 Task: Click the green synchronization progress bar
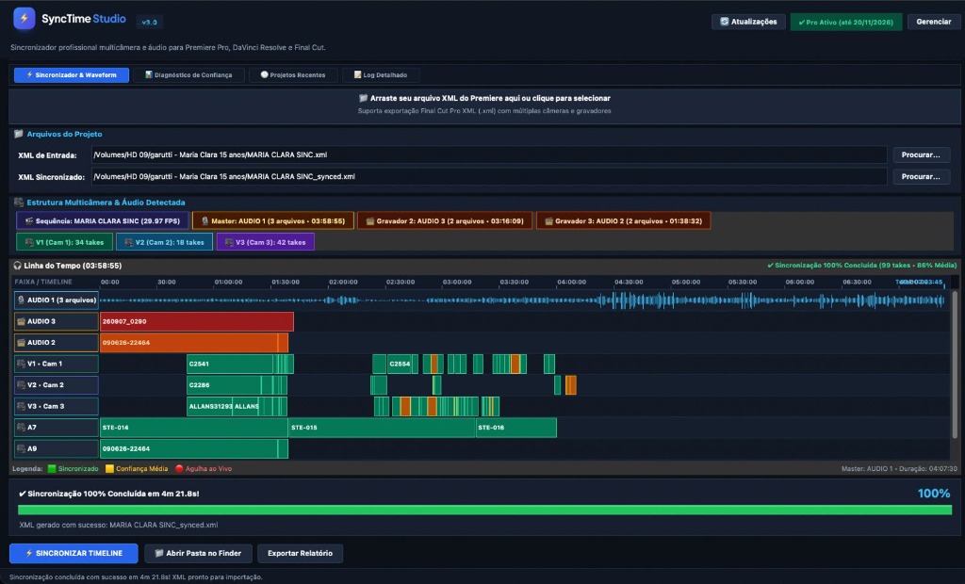click(x=485, y=511)
